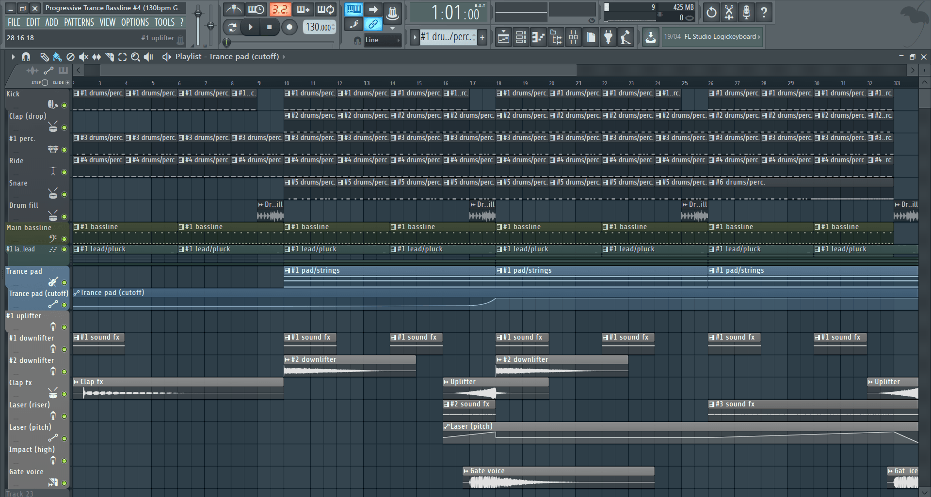Open the Line snap mode selector
The height and width of the screenshot is (497, 931).
point(383,40)
